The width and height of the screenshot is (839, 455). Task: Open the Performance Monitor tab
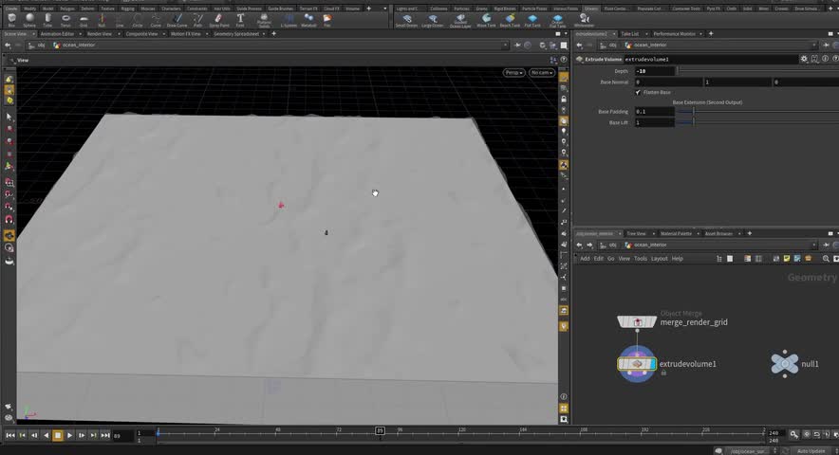coord(674,34)
